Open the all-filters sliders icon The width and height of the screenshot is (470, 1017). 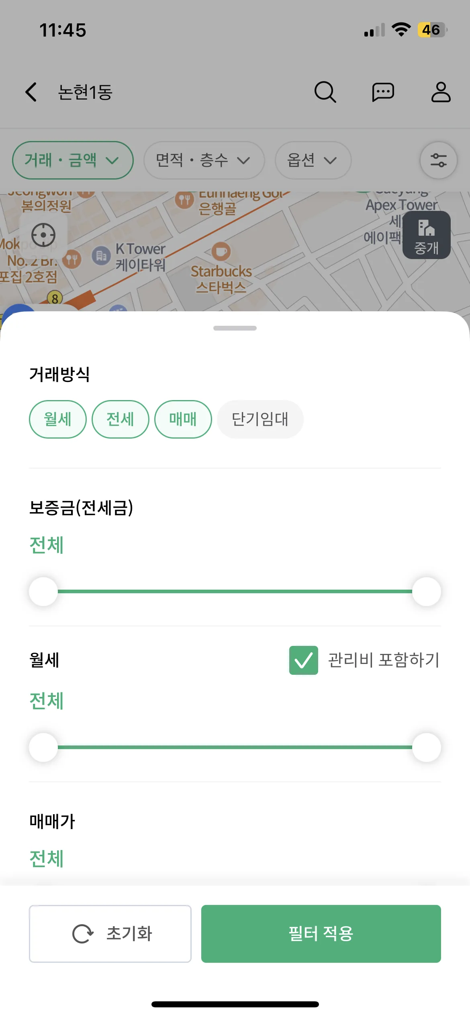[x=438, y=160]
